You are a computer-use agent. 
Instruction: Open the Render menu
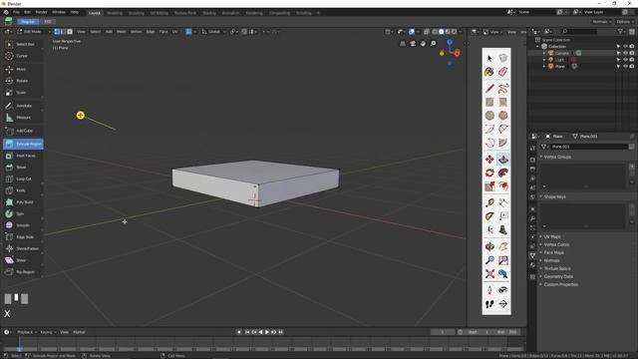click(x=41, y=12)
